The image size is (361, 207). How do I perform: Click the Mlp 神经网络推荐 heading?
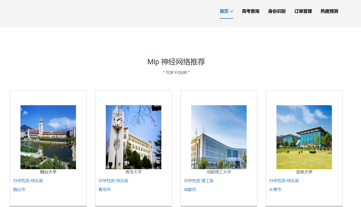point(176,62)
